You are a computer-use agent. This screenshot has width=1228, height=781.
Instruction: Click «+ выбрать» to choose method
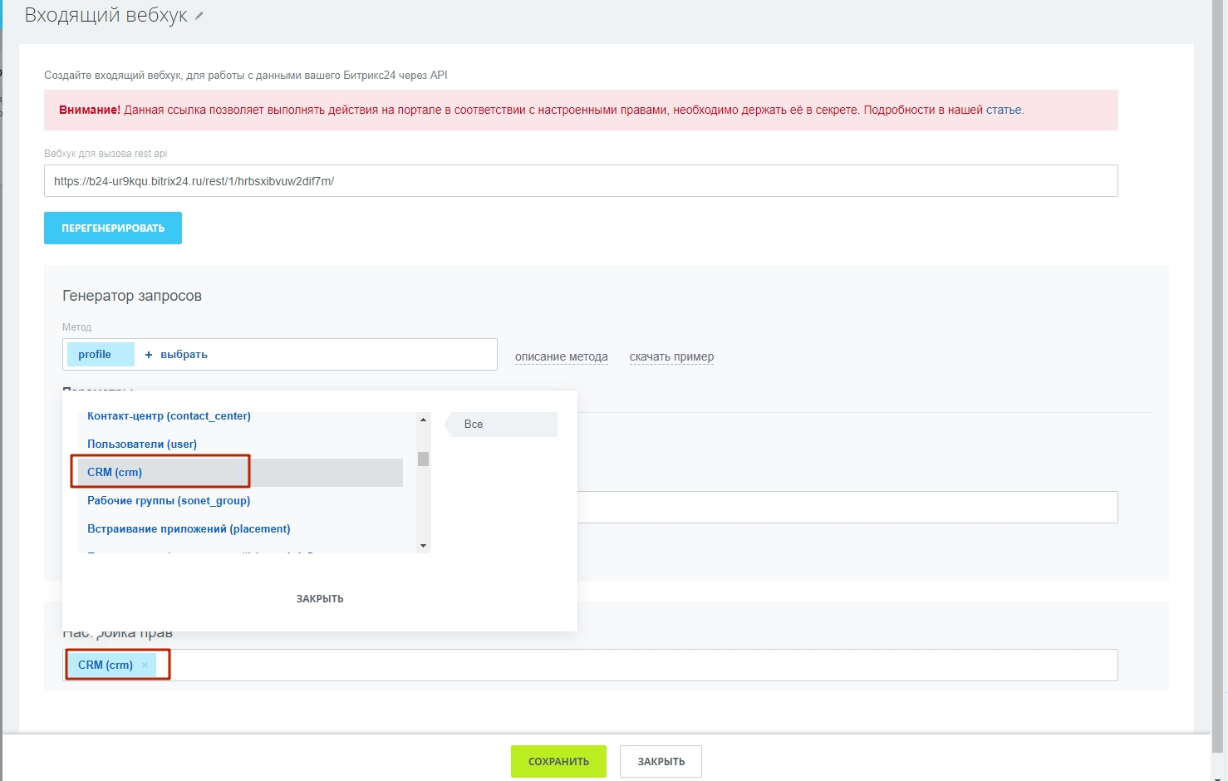(x=176, y=354)
